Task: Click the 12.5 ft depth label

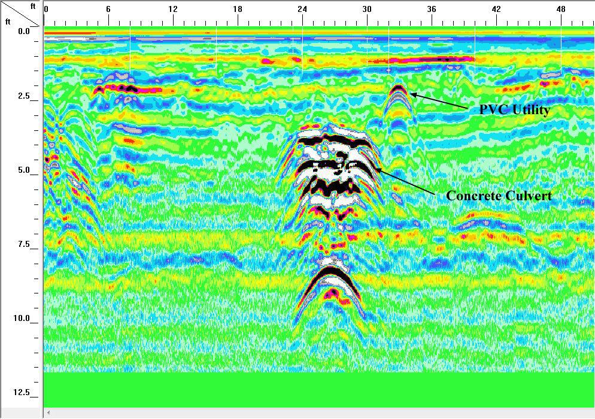Action: coord(22,392)
